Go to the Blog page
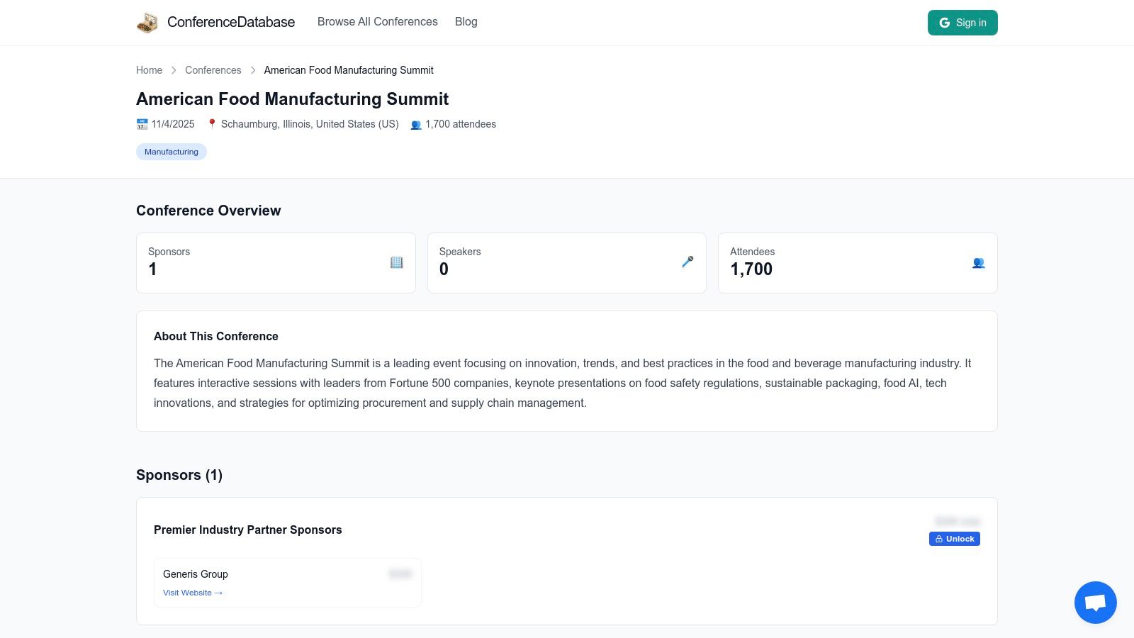Screen dimensions: 1134x638 [466, 22]
